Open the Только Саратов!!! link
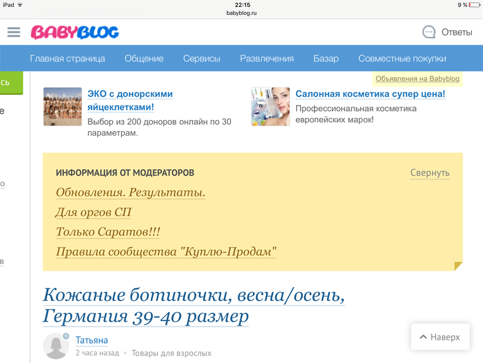Screen dimensions: 483x363 [x=108, y=232]
